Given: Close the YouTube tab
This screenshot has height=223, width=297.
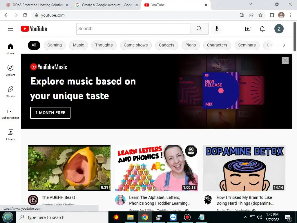Looking at the screenshot, I should click(206, 5).
